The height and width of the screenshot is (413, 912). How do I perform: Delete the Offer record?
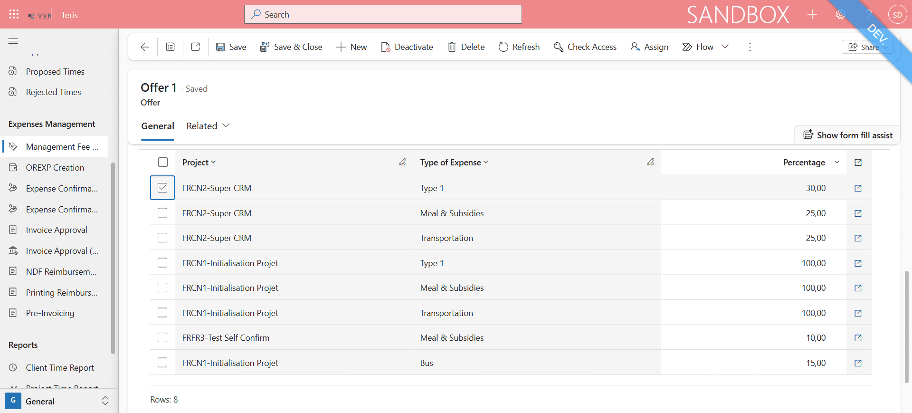pos(466,47)
